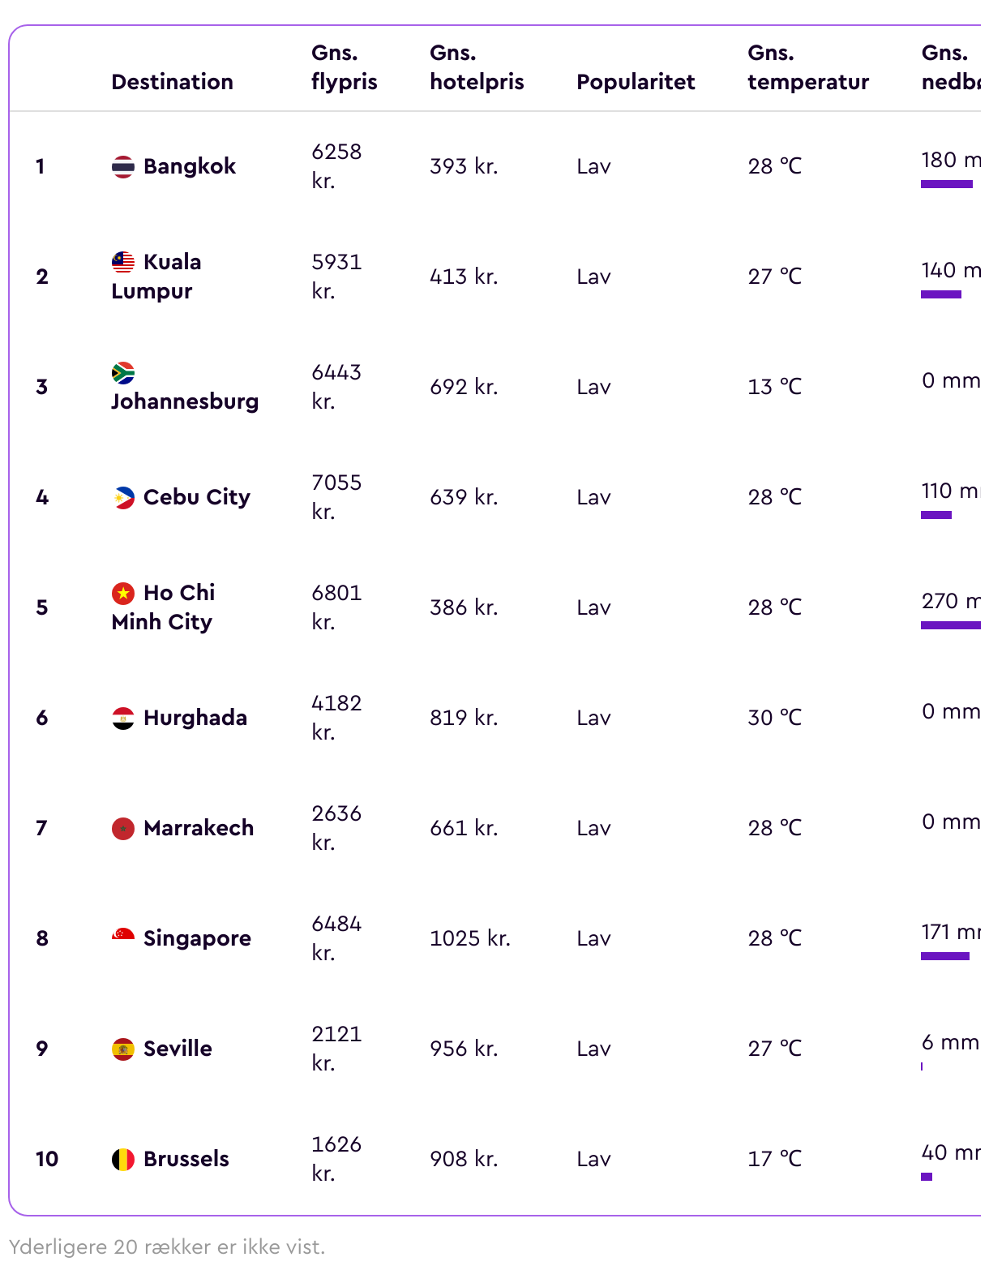Open the Brussels destination link
The width and height of the screenshot is (989, 1270).
pyautogui.click(x=186, y=1159)
